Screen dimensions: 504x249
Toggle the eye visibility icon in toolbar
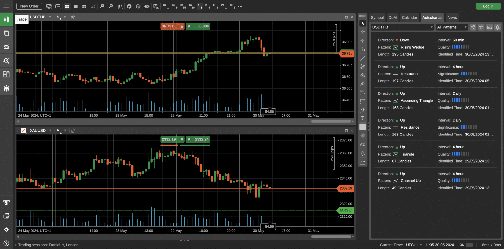pos(147,6)
